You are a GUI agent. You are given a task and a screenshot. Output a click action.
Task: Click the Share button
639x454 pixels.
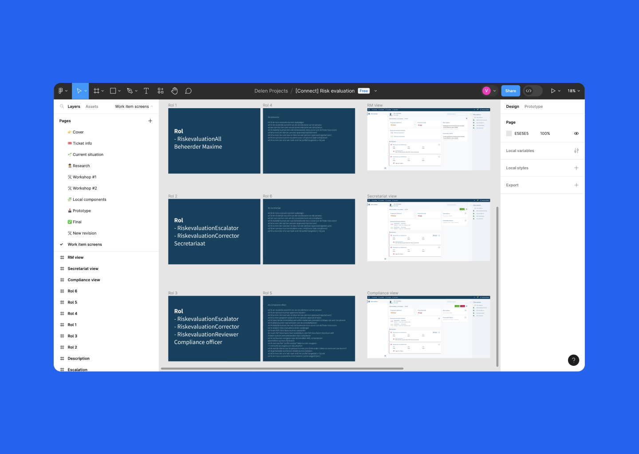pyautogui.click(x=510, y=91)
